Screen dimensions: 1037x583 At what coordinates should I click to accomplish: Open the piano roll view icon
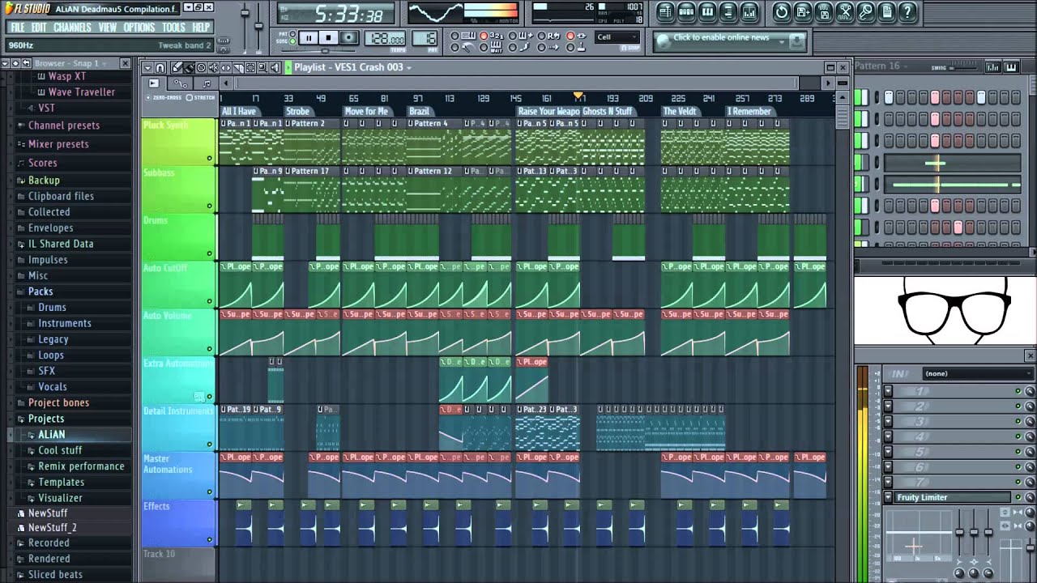[x=707, y=11]
